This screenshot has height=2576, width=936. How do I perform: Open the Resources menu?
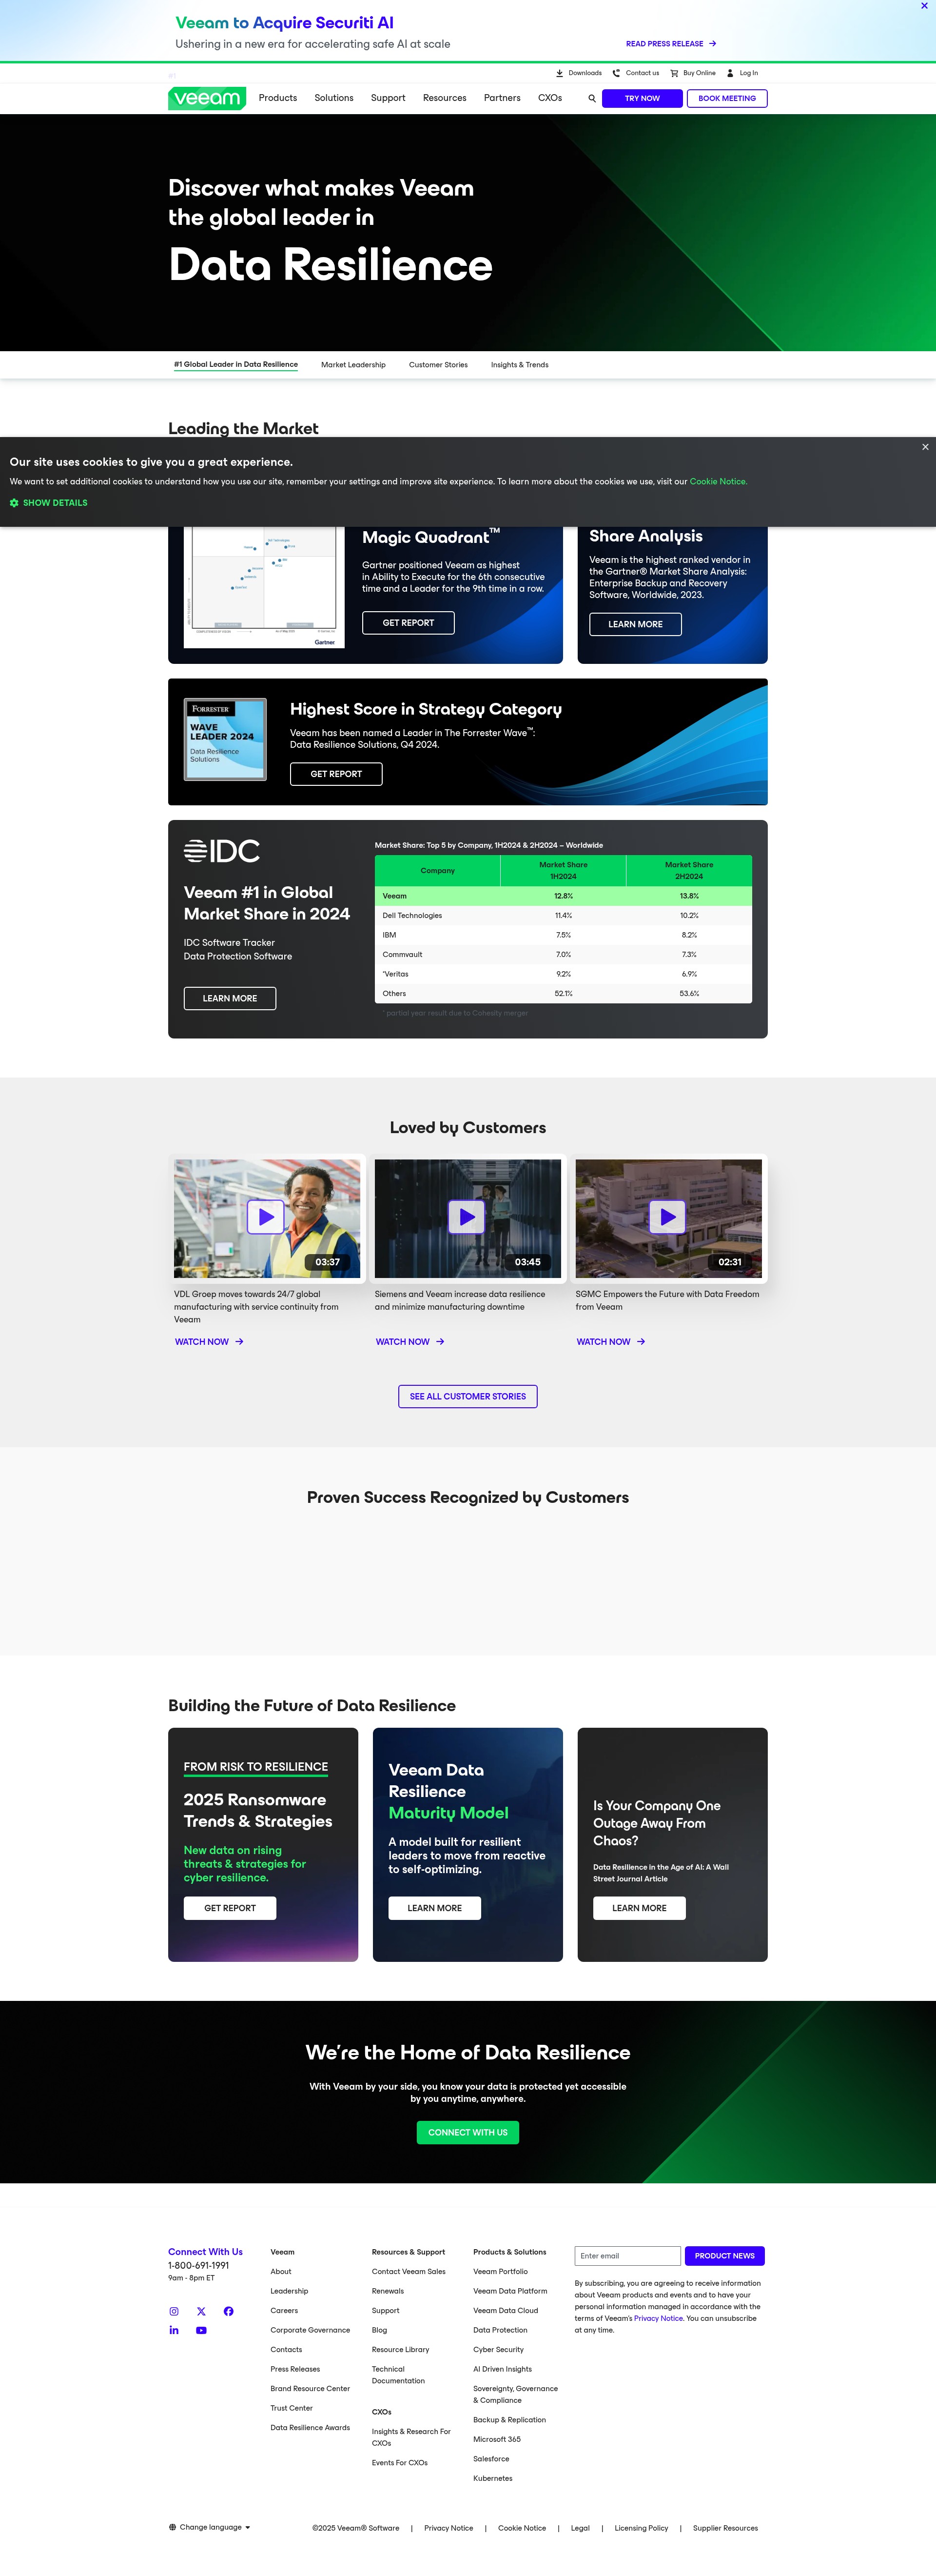coord(445,98)
